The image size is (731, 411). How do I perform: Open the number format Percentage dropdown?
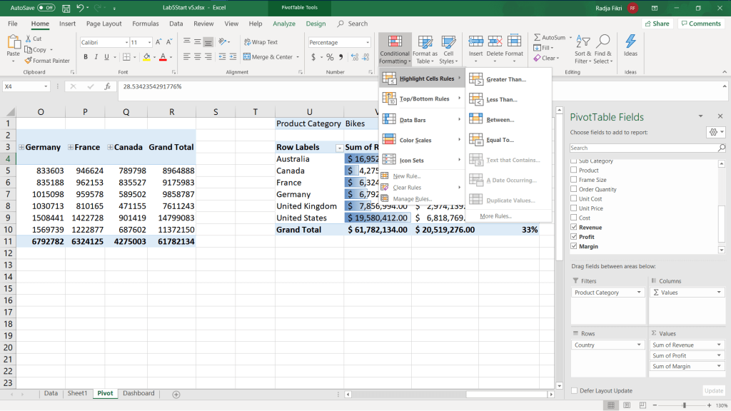pyautogui.click(x=368, y=43)
